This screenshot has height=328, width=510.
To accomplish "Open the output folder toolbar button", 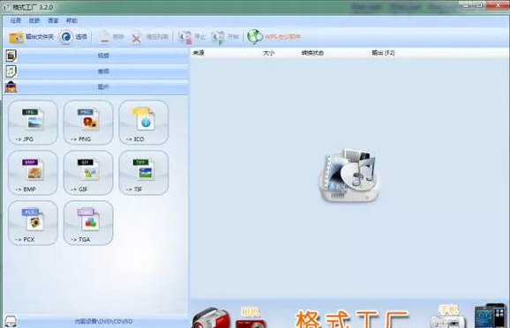I will [x=31, y=37].
